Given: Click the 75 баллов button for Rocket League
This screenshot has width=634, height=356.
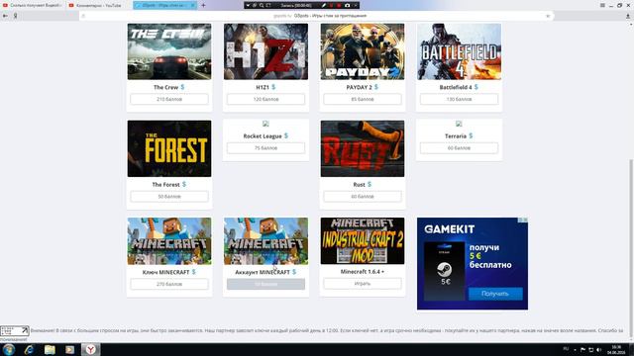Looking at the screenshot, I should pos(265,147).
